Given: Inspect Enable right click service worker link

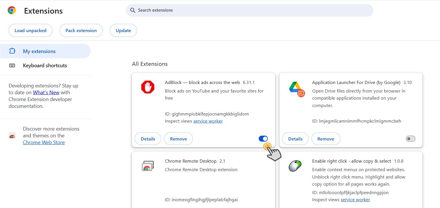Looking at the screenshot, I should pyautogui.click(x=355, y=200).
